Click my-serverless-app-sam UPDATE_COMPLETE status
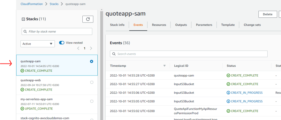This screenshot has width=281, height=120. click(x=37, y=109)
